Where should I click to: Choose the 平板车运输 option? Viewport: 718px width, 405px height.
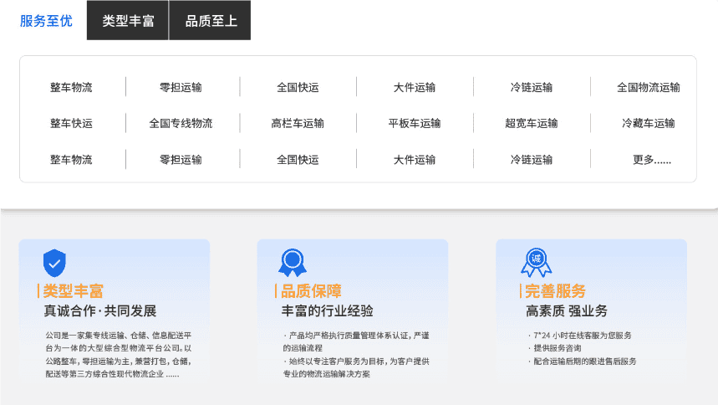(415, 123)
